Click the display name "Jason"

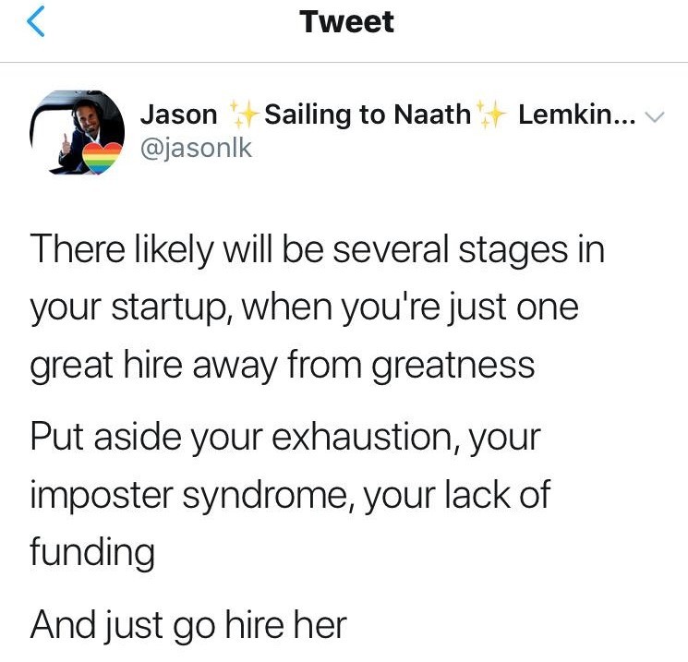[179, 115]
